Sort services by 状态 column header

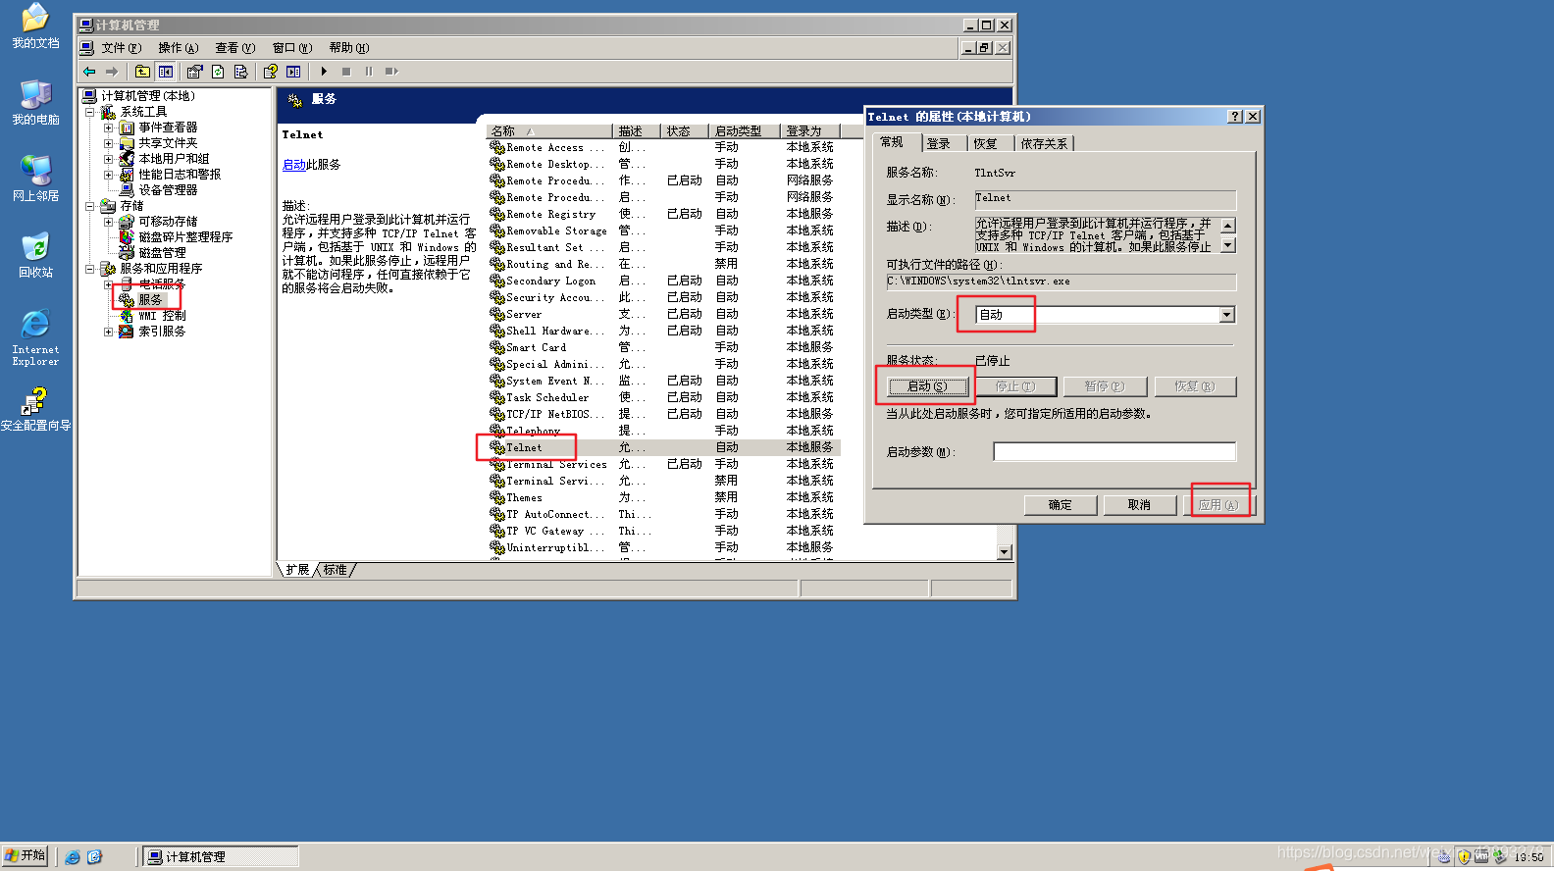[x=687, y=131]
